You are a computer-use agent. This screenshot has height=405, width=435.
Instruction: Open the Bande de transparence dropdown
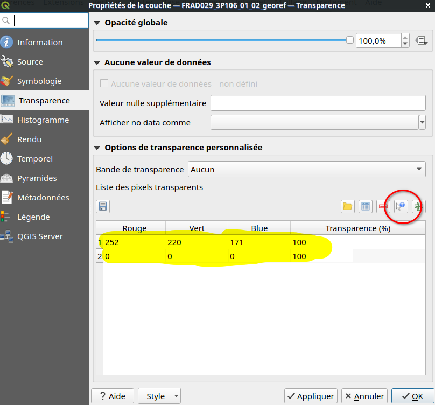tap(306, 170)
